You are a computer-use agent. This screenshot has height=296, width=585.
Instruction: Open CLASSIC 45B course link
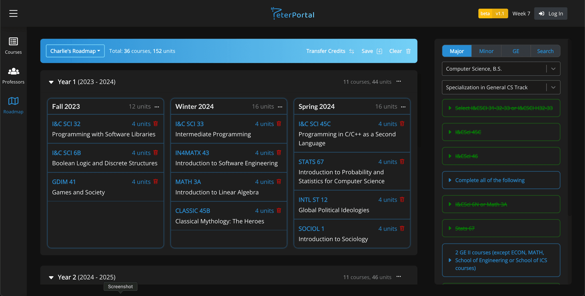click(x=193, y=211)
